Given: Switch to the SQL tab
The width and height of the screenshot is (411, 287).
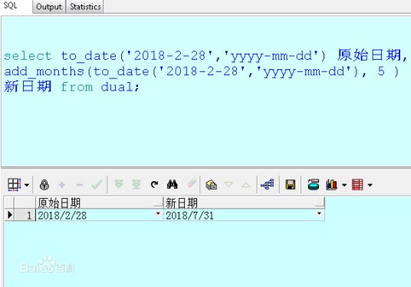Looking at the screenshot, I should click(11, 6).
